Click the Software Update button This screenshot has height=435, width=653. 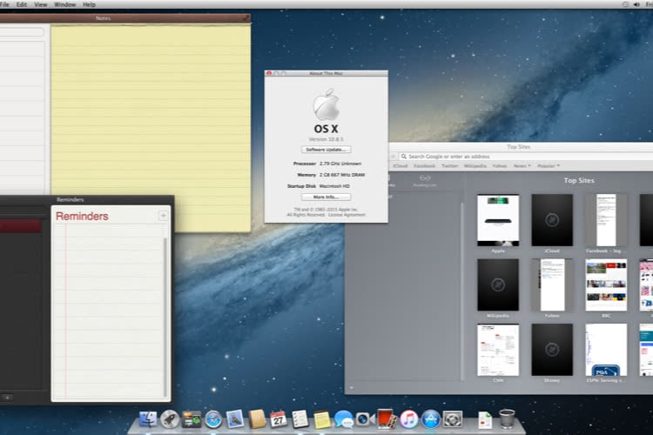[x=326, y=150]
